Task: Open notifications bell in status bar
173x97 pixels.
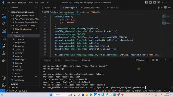Action: click(x=169, y=91)
